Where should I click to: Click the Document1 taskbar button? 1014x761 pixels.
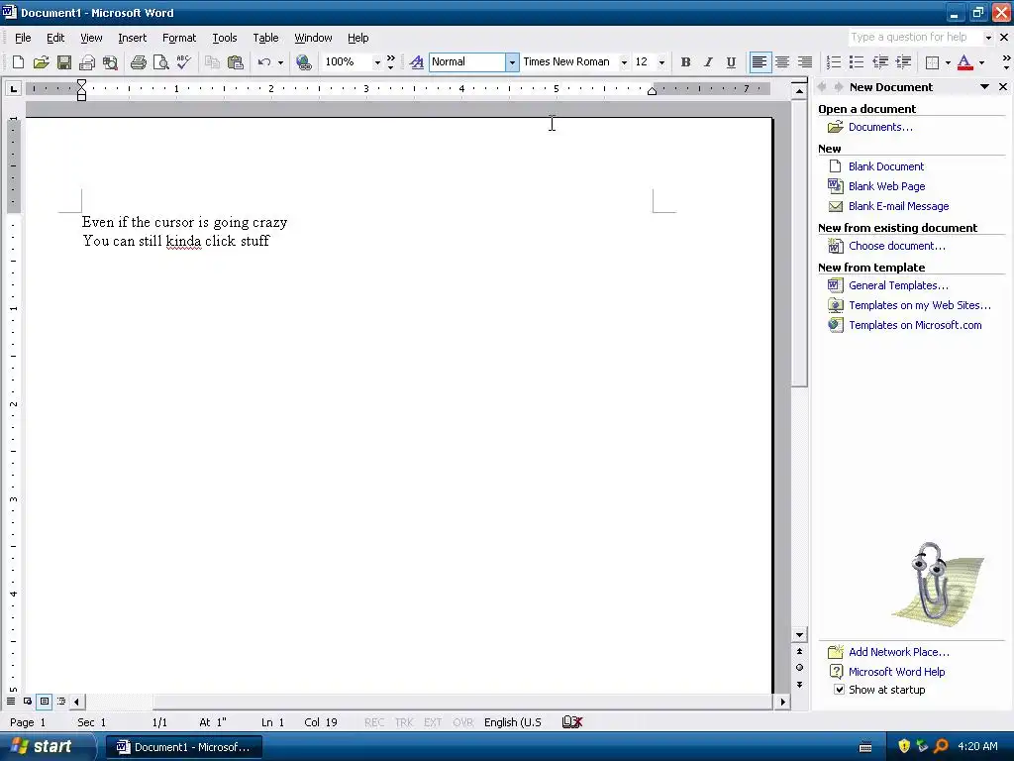pos(183,747)
